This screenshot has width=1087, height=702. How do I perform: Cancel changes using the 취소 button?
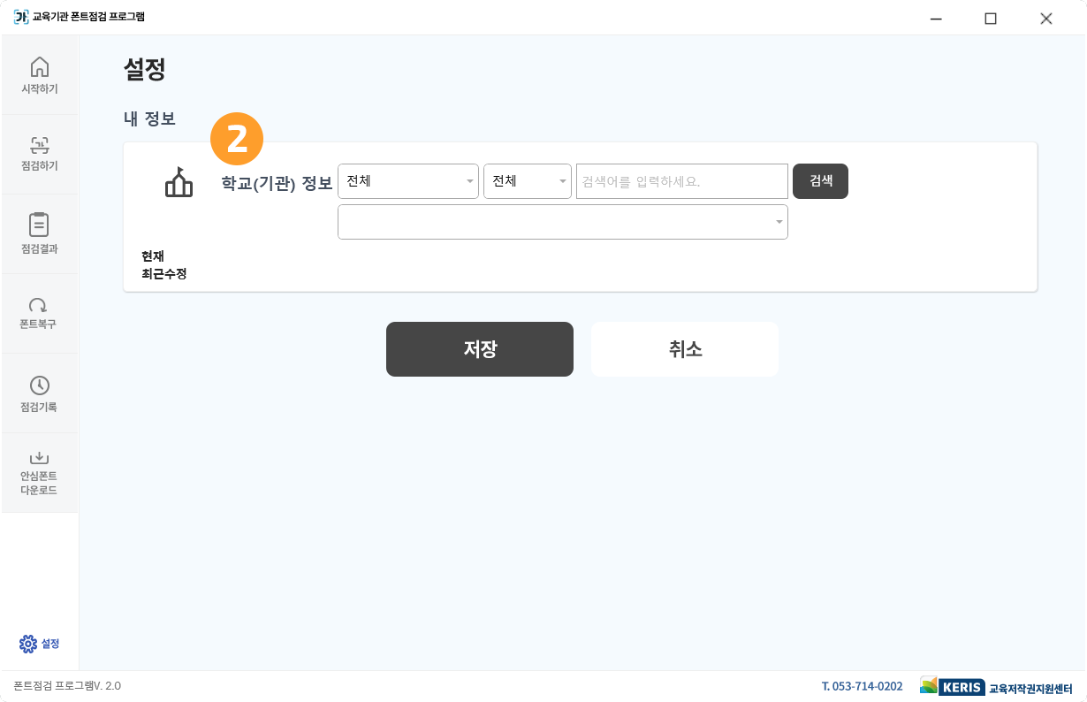(x=684, y=348)
